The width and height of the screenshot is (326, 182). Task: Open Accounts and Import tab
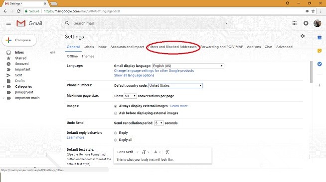tap(127, 47)
